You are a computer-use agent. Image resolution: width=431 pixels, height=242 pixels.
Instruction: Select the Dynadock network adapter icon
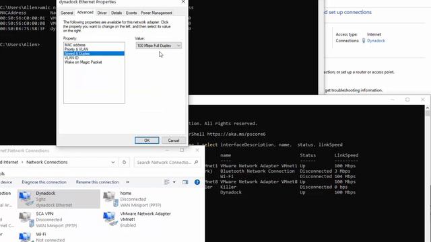[26, 198]
